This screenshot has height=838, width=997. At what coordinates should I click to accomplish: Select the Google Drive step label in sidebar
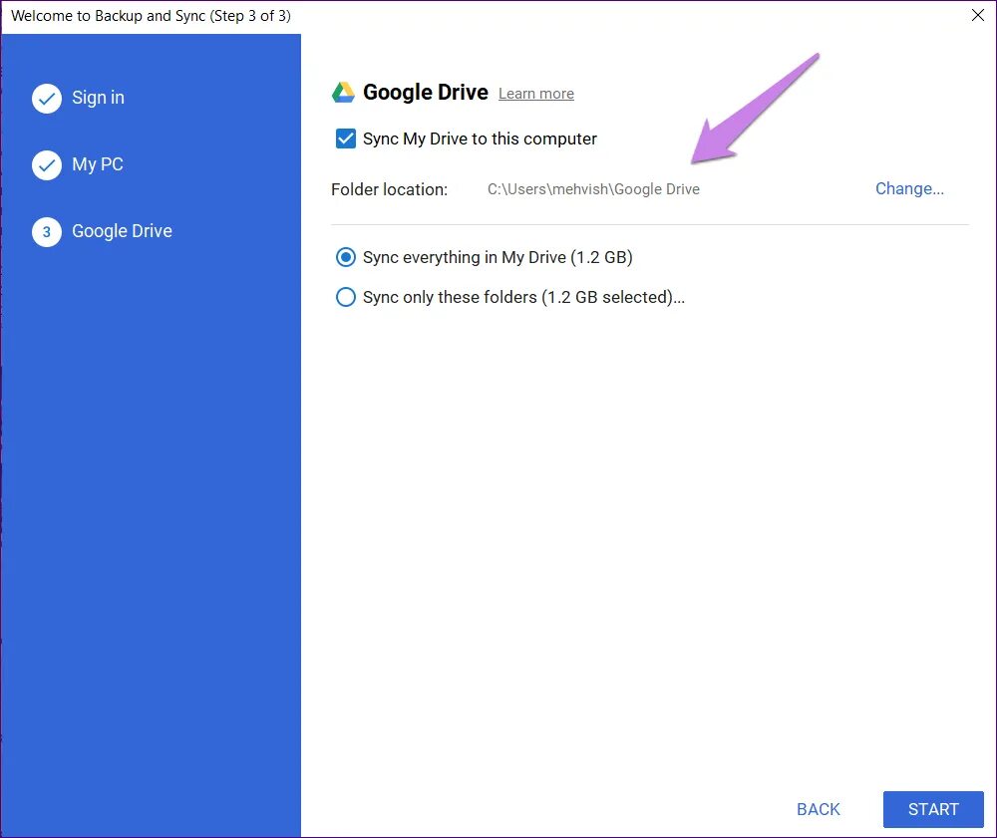[x=122, y=231]
